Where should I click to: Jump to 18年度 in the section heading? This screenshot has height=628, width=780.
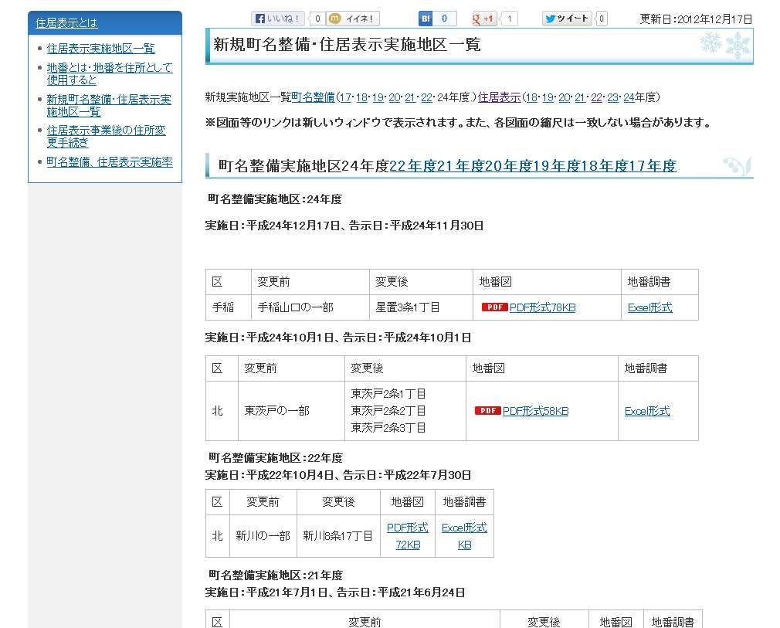pyautogui.click(x=605, y=166)
